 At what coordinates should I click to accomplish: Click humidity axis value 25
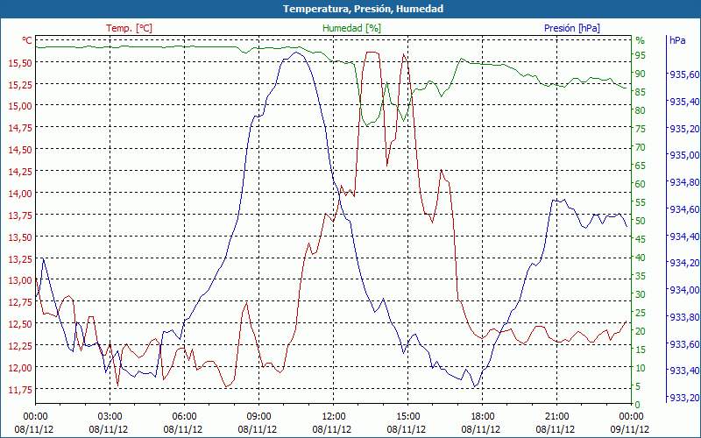coord(641,313)
